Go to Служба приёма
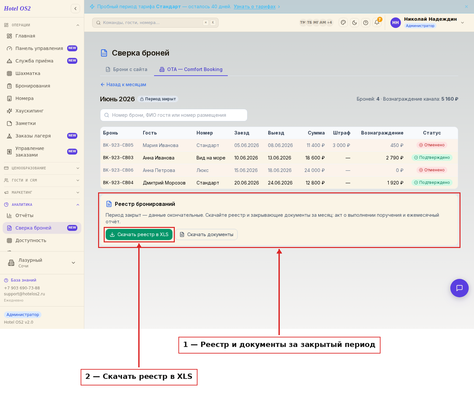 tap(42, 61)
